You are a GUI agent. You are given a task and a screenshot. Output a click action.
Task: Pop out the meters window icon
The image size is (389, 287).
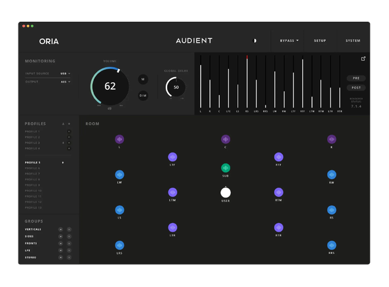pos(363,59)
